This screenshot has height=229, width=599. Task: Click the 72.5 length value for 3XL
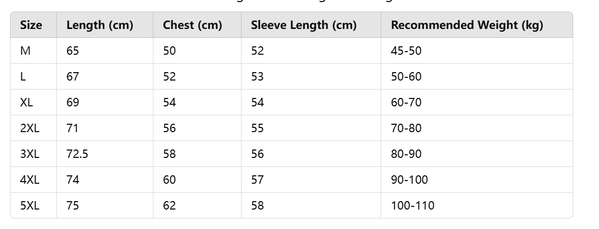[x=77, y=154]
